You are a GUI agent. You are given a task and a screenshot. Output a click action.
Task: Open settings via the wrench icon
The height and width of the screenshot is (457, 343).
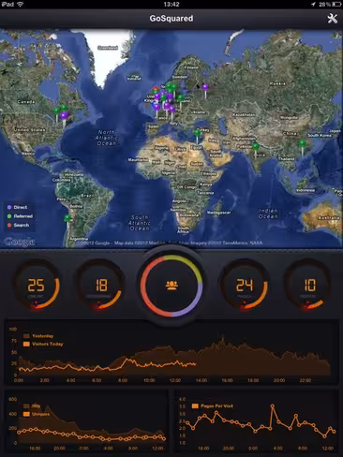click(333, 19)
